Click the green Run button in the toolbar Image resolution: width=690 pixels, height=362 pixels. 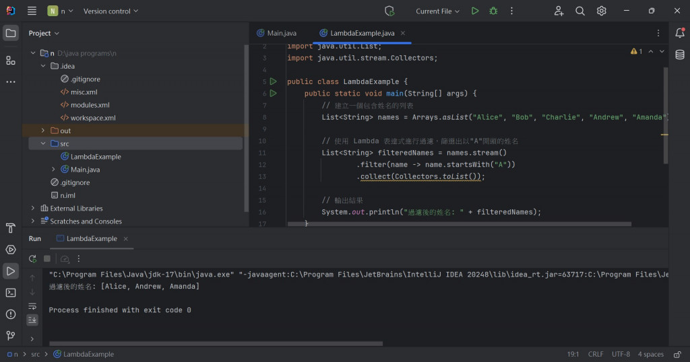point(475,11)
